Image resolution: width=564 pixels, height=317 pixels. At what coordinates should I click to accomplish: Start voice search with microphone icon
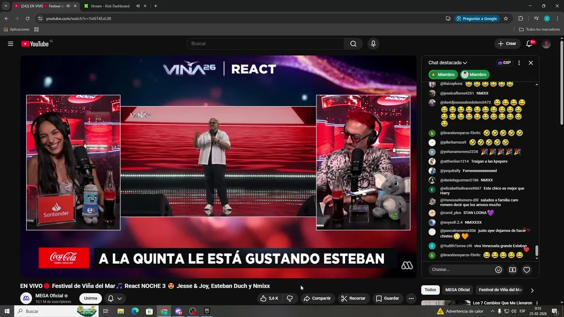373,44
